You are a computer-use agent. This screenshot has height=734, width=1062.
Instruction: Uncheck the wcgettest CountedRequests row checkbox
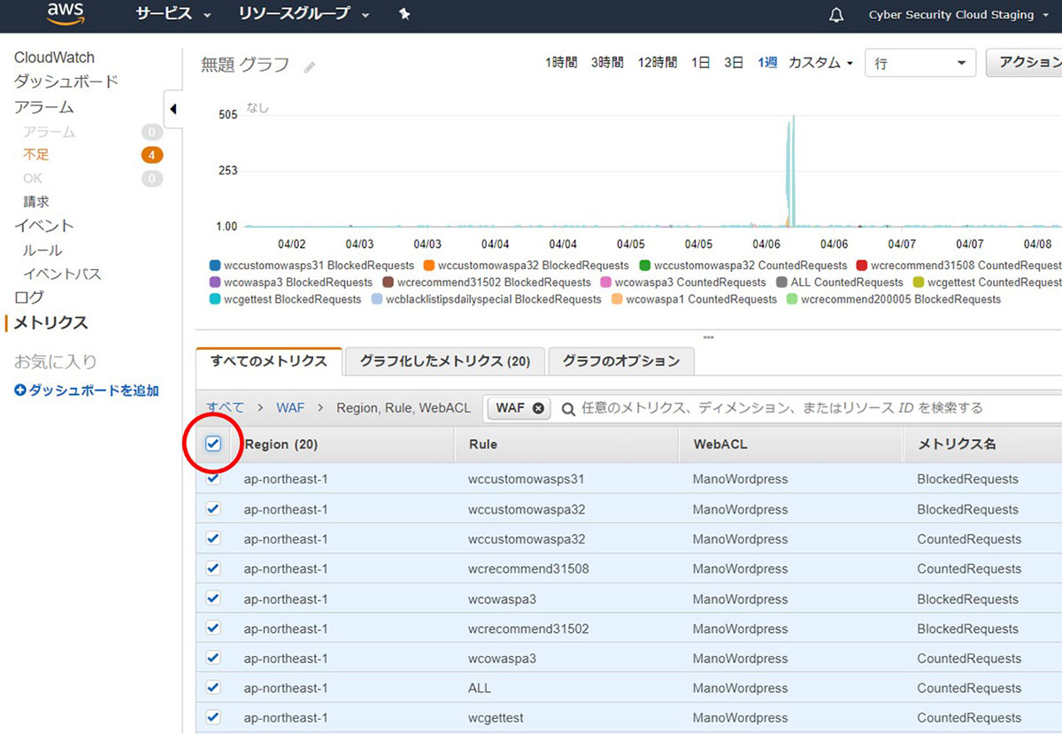[x=213, y=718]
